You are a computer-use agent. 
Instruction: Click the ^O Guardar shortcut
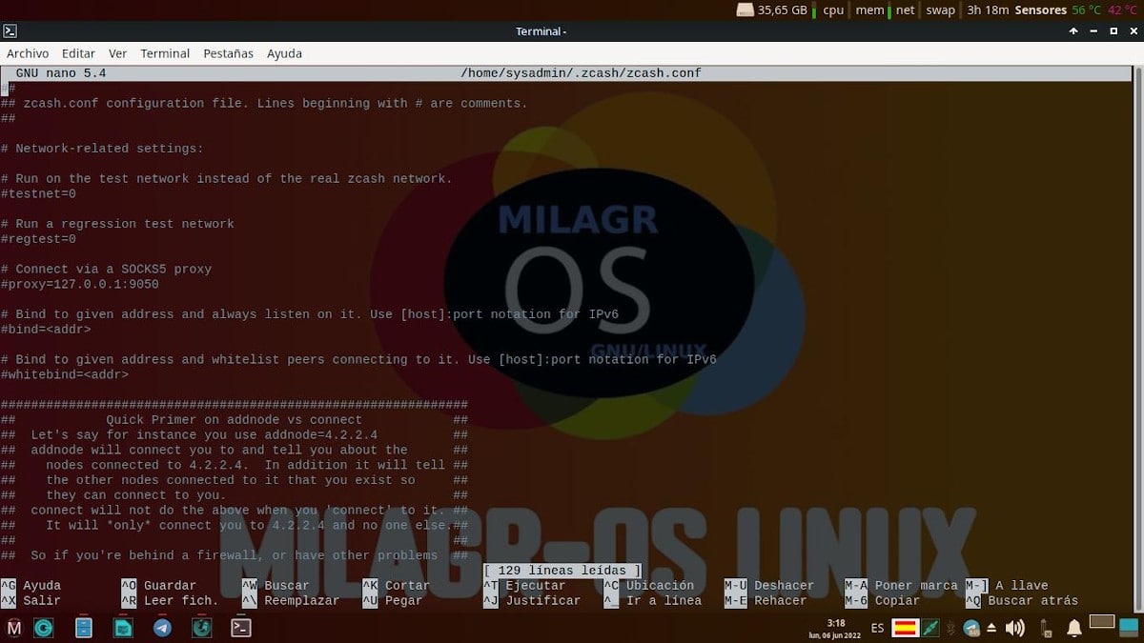pyautogui.click(x=159, y=586)
